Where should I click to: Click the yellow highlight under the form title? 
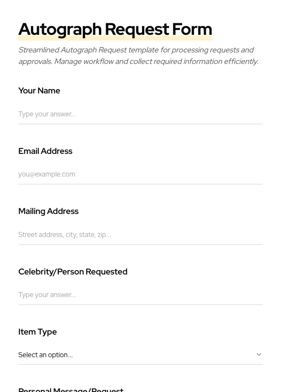click(x=115, y=38)
